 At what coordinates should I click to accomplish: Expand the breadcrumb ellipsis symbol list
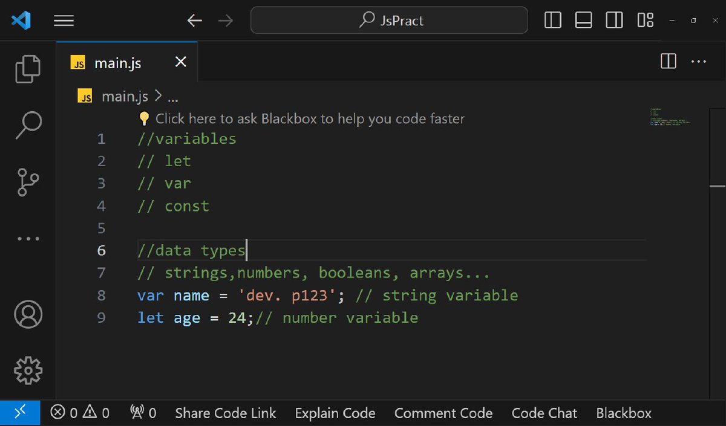coord(172,97)
